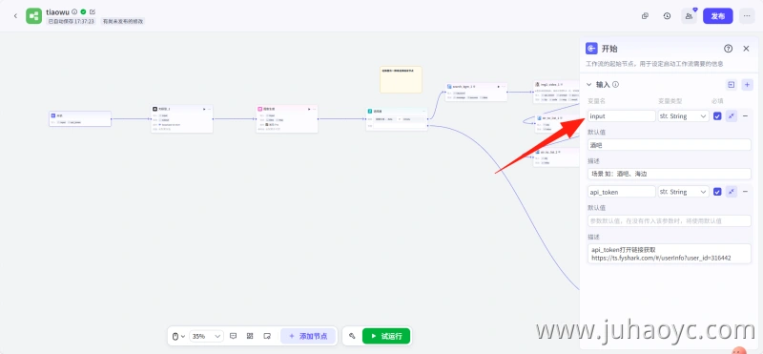763x354 pixels.
Task: Open the history clock icon
Action: click(667, 16)
